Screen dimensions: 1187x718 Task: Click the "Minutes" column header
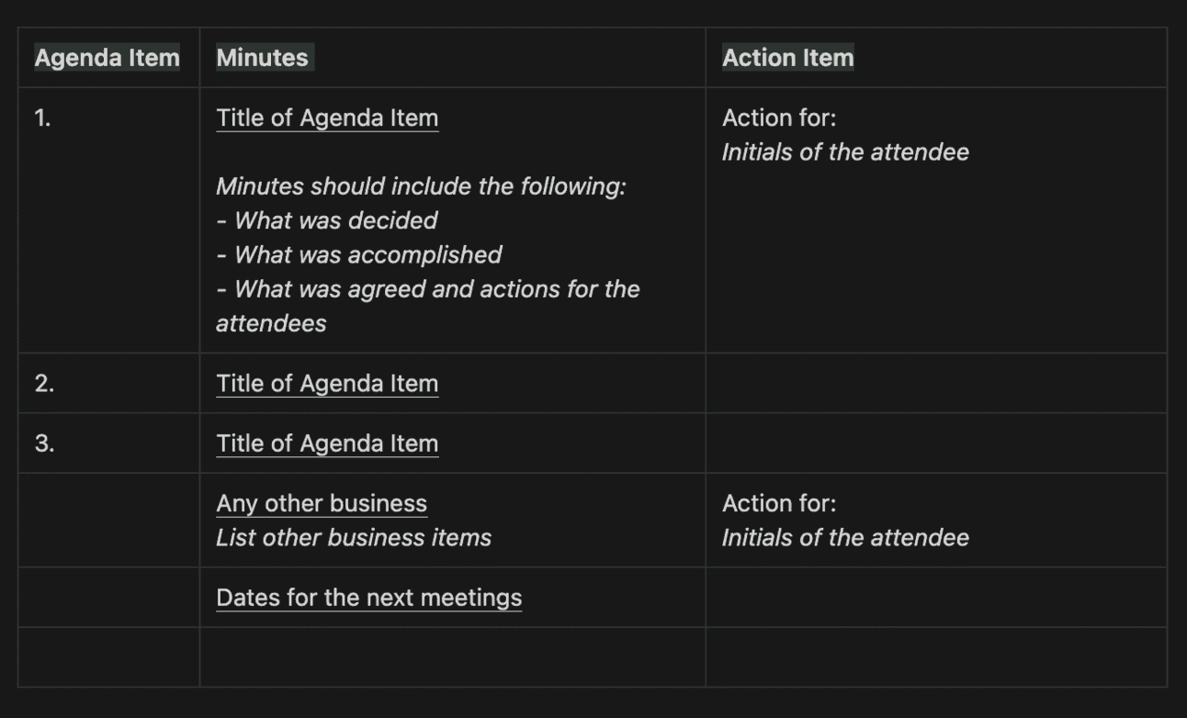(x=263, y=58)
